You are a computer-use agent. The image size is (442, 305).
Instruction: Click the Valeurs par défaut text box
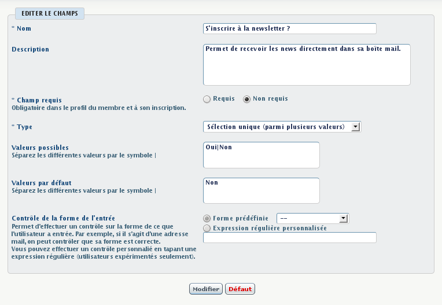[261, 190]
